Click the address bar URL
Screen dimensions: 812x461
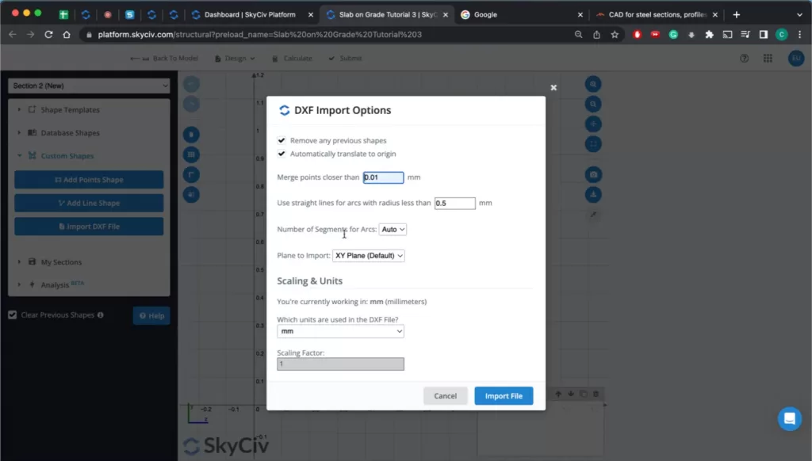[259, 35]
